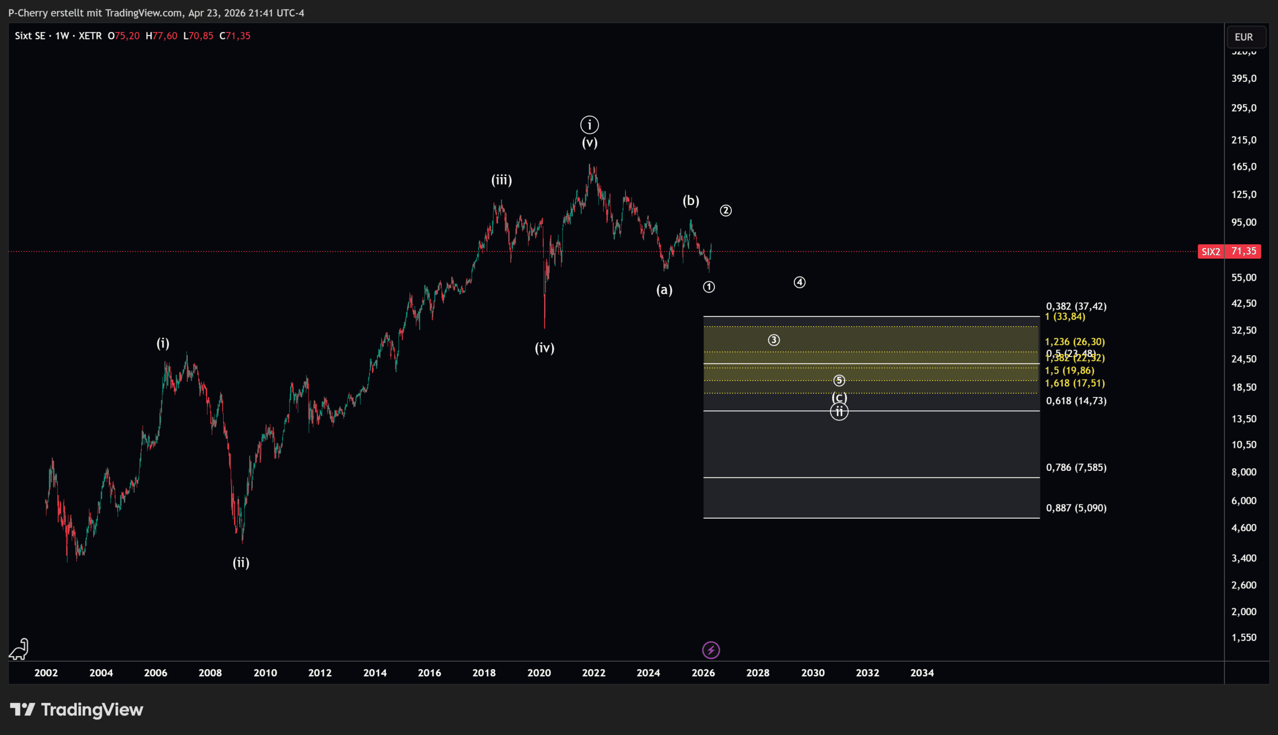1278x735 pixels.
Task: Click the dinosaur icon at bottom left
Action: [x=19, y=649]
